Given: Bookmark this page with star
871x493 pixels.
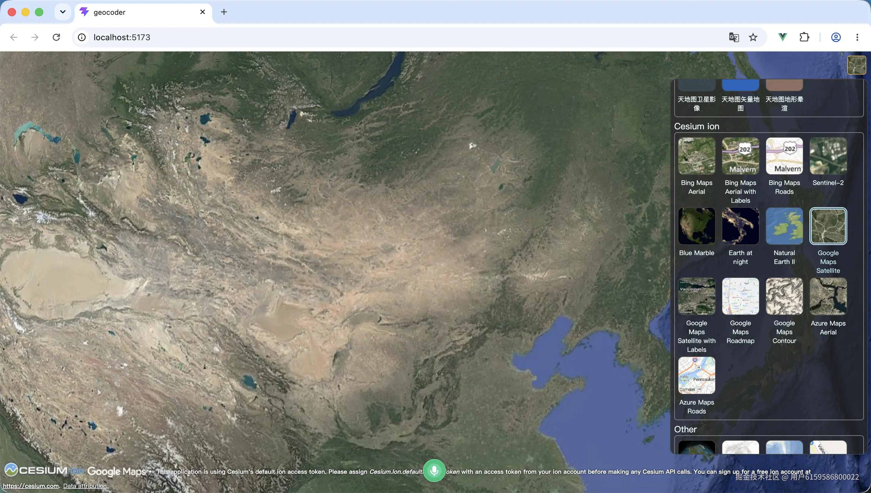Looking at the screenshot, I should pos(753,37).
